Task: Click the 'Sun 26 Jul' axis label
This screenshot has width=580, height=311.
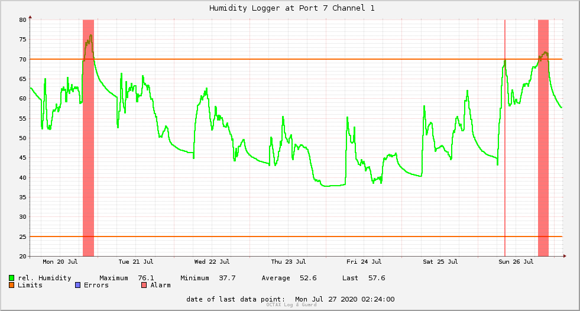Action: click(x=516, y=261)
